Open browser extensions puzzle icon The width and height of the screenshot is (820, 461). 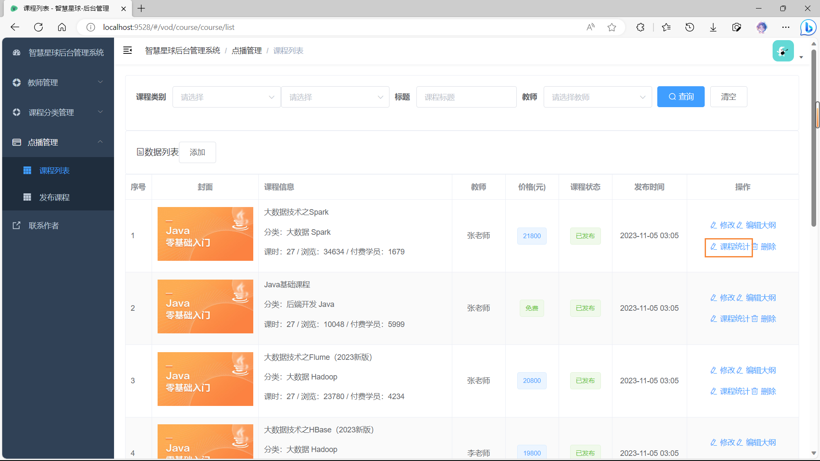coord(640,27)
